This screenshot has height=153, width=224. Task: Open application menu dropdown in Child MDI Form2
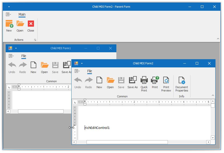pyautogui.click(x=77, y=71)
